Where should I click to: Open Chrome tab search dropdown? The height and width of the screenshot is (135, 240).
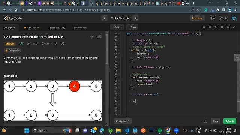[210, 3]
